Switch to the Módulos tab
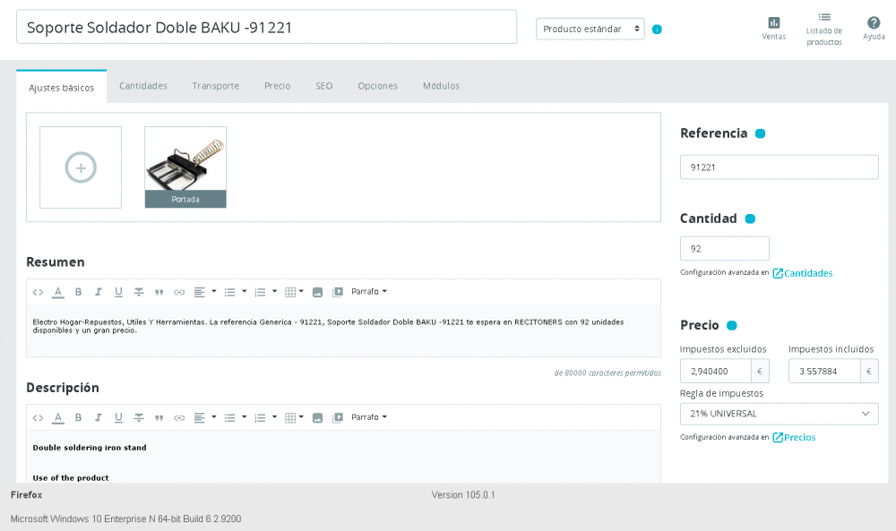 coord(441,86)
